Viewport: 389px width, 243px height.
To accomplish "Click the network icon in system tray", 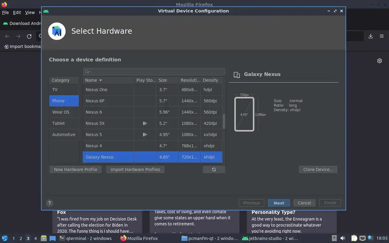I will tap(362, 238).
